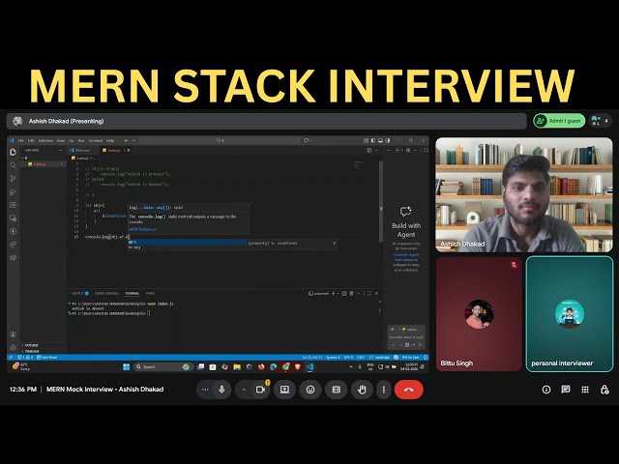The image size is (619, 464).
Task: Click the VS Code command center search box
Action: pyautogui.click(x=221, y=140)
